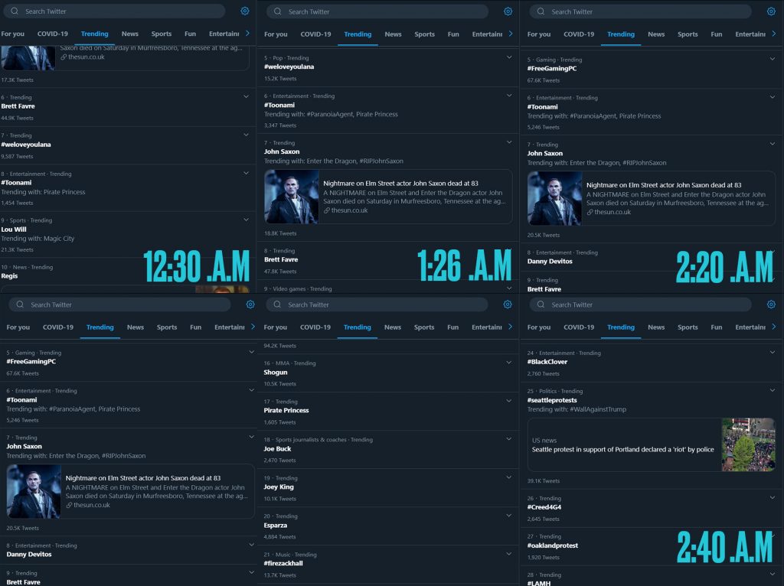Screen dimensions: 784x586
Task: Open the #oaklandprotest trend
Action: (553, 545)
